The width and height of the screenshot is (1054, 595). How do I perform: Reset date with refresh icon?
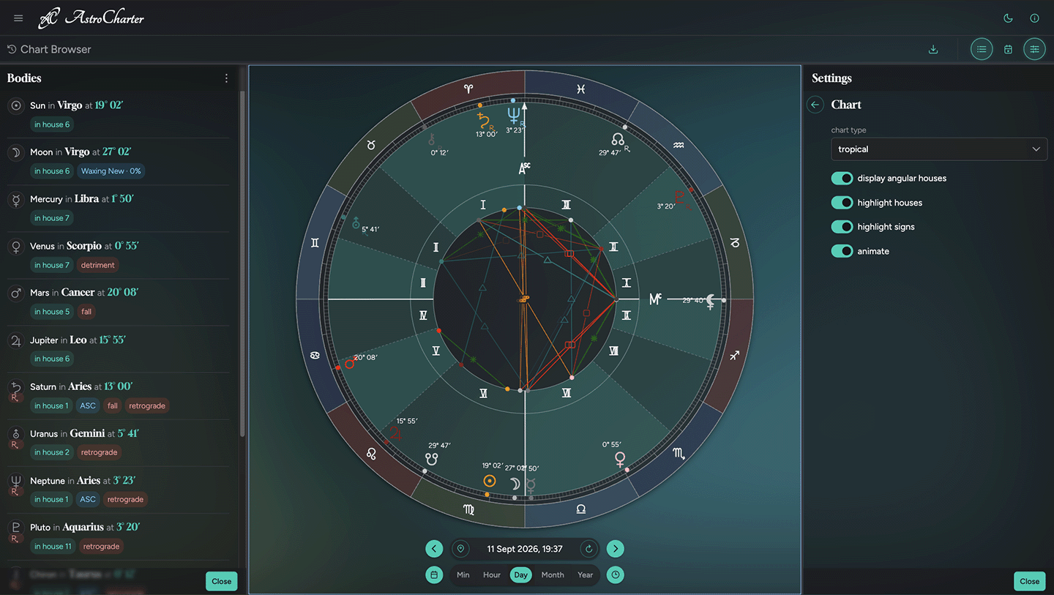point(589,548)
